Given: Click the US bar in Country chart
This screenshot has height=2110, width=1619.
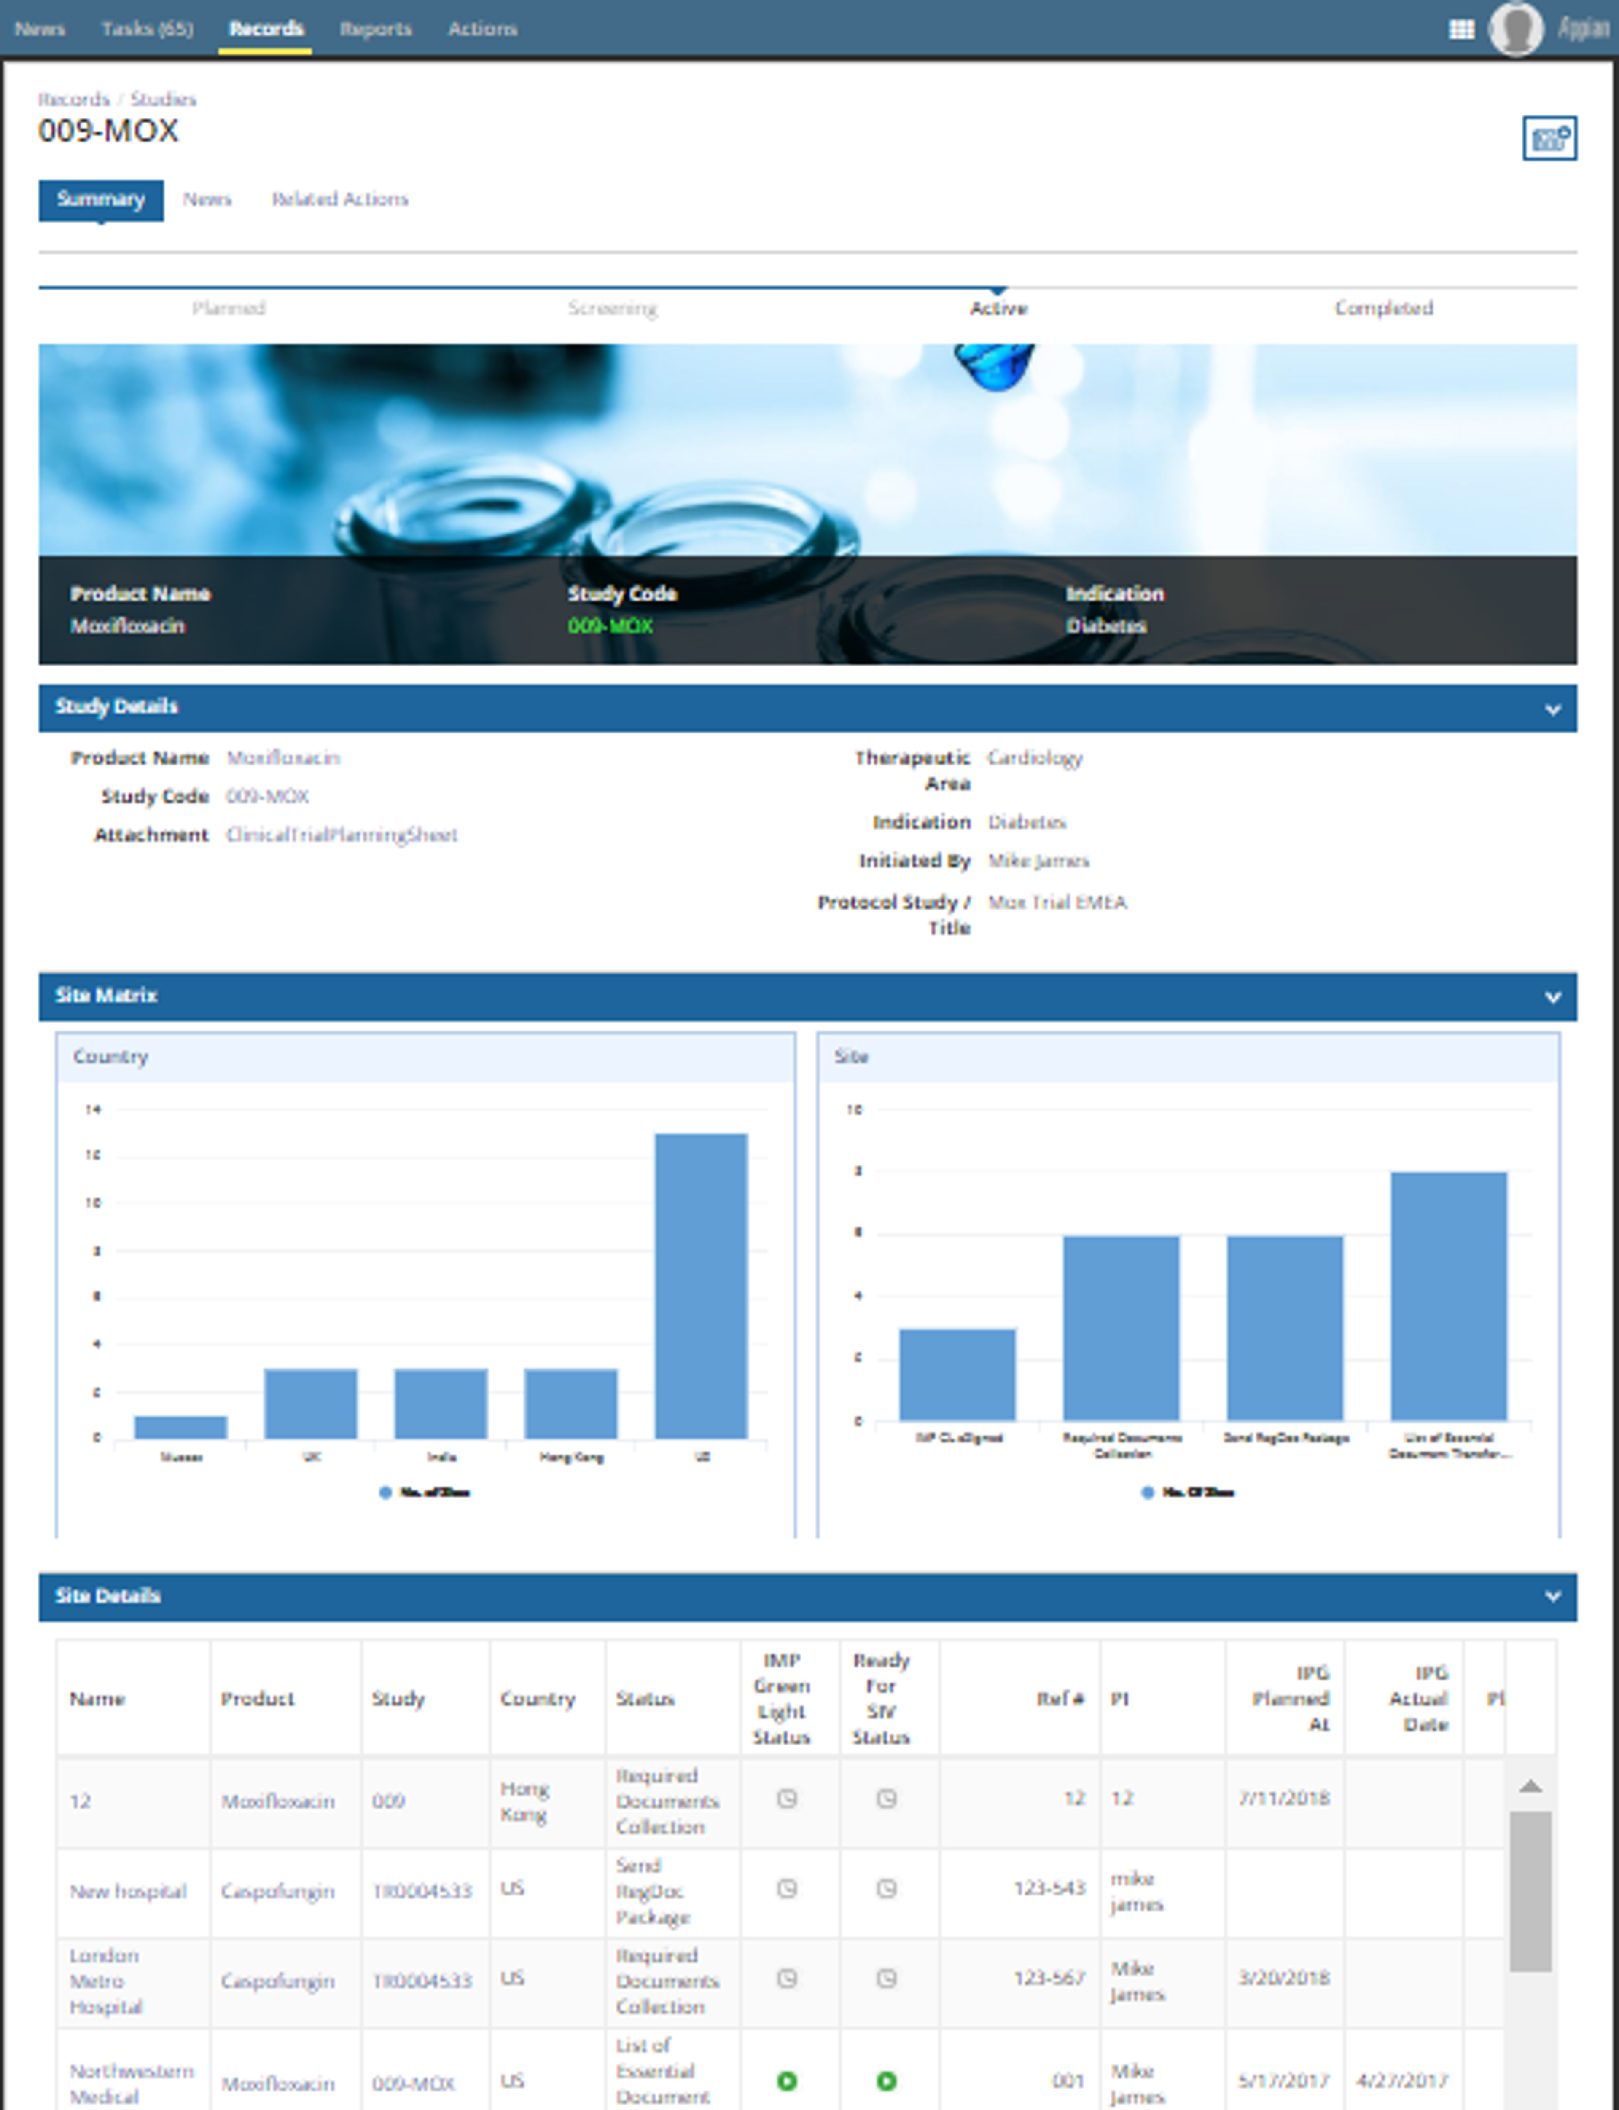Looking at the screenshot, I should [x=701, y=1286].
